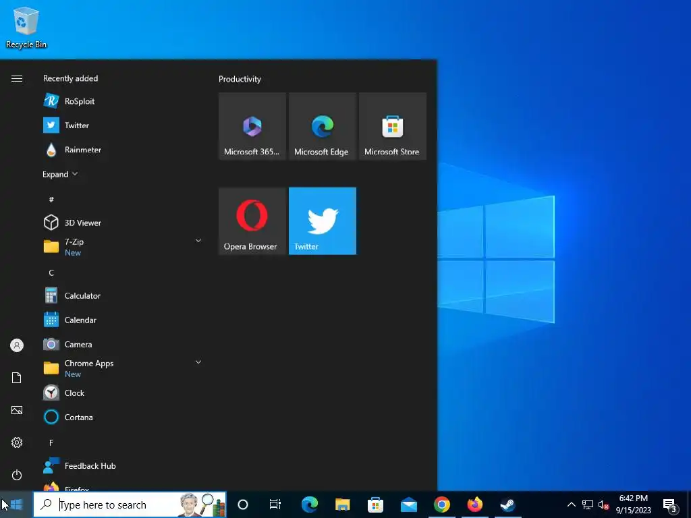Viewport: 691px width, 518px height.
Task: Open the Camera app
Action: click(x=121, y=344)
